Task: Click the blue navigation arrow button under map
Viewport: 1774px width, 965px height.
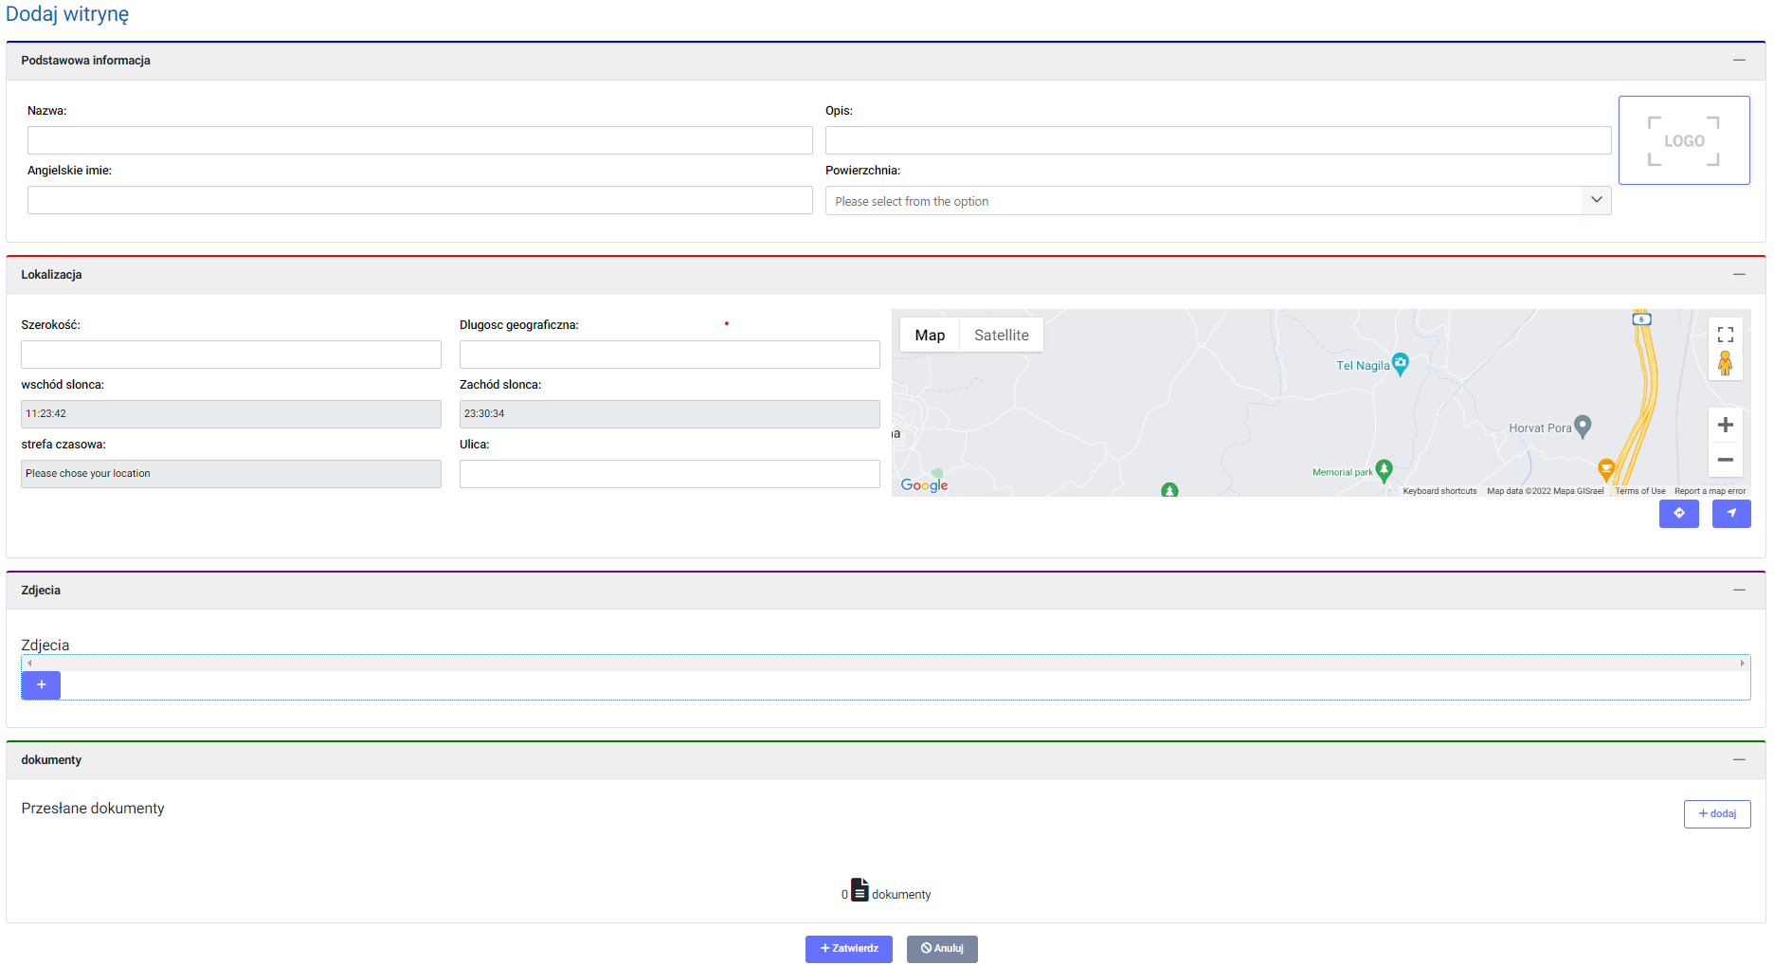Action: 1730,514
